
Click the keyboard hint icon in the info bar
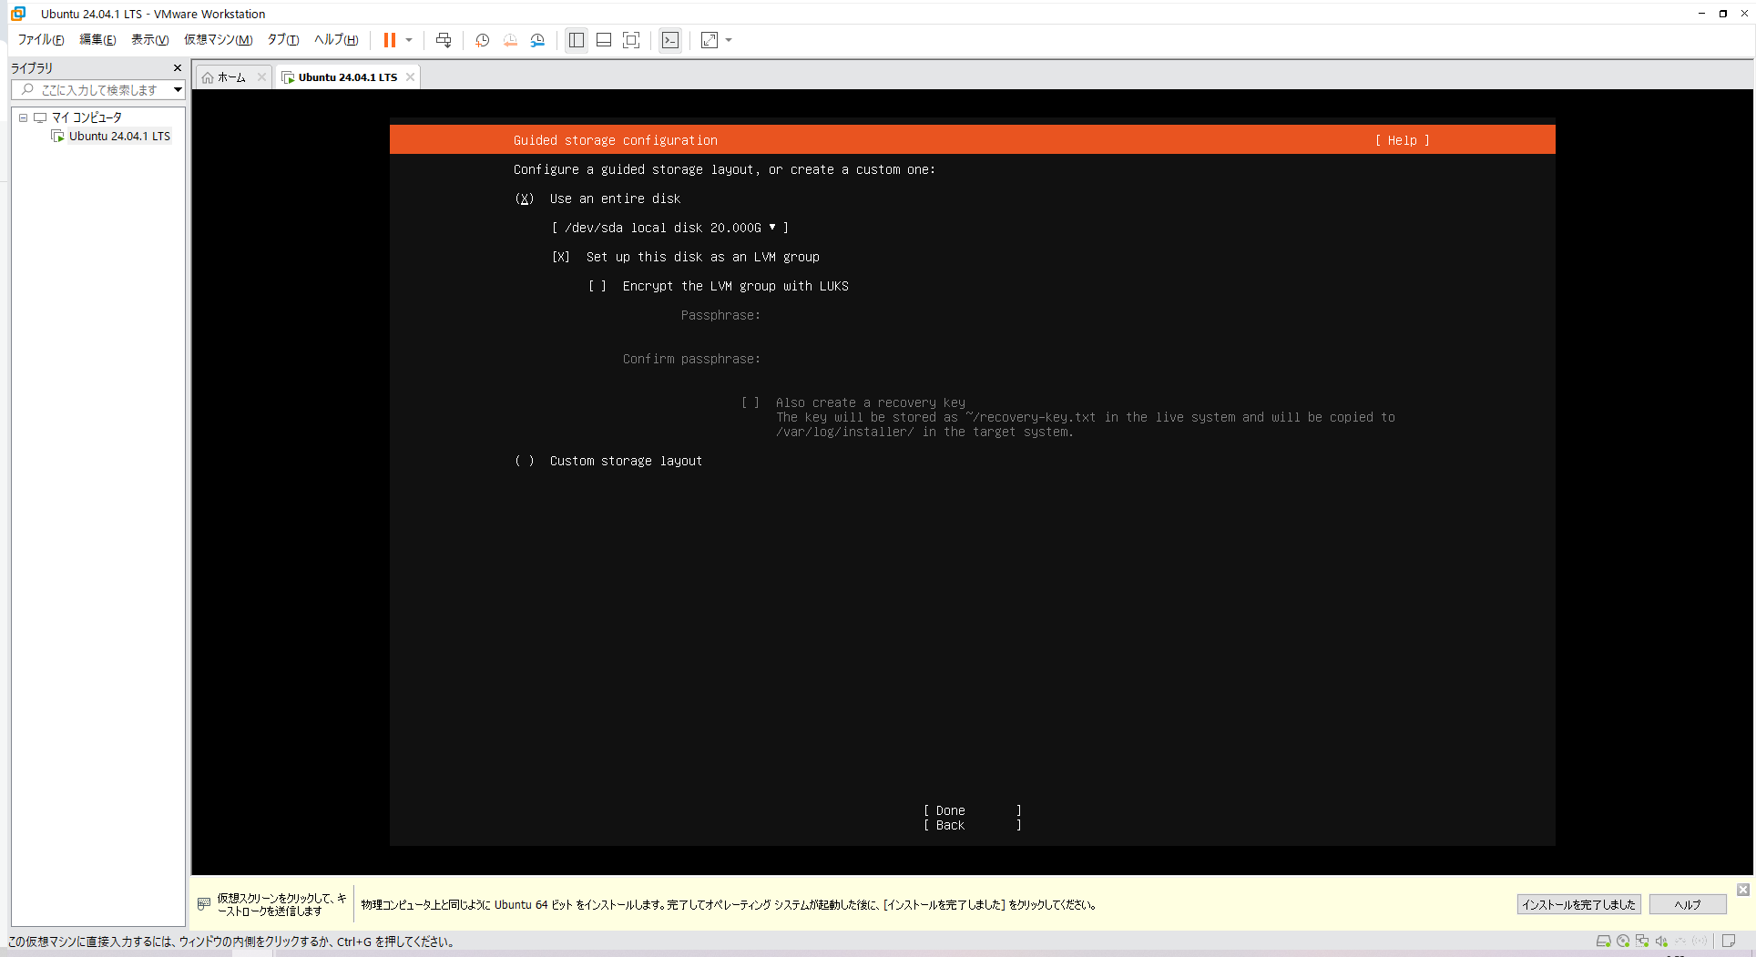[x=204, y=904]
